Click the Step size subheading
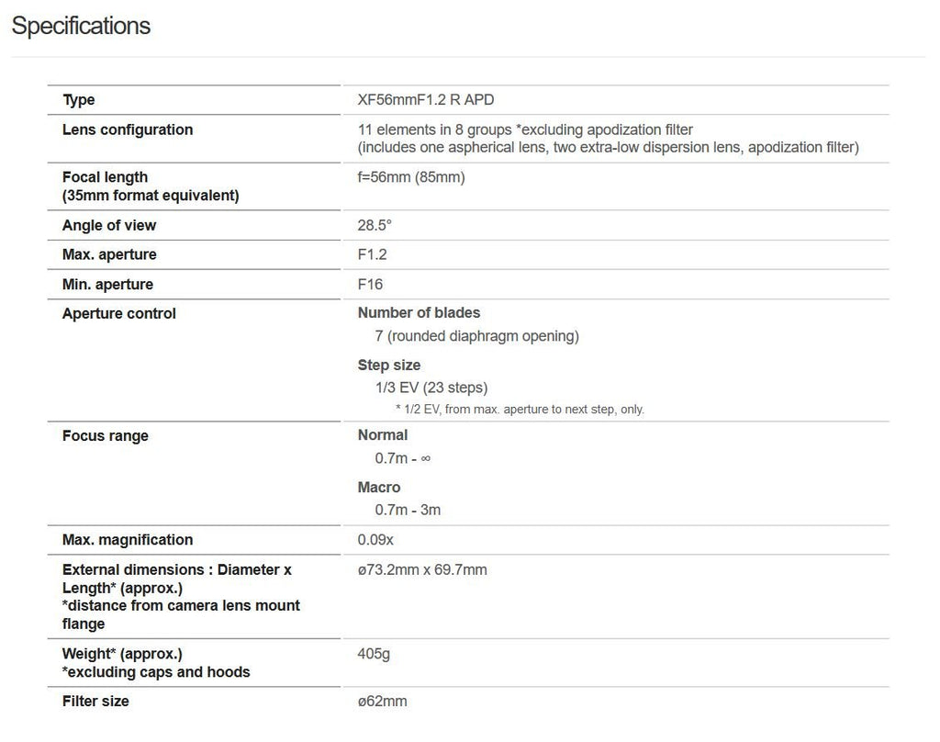This screenshot has height=742, width=940. coord(389,365)
